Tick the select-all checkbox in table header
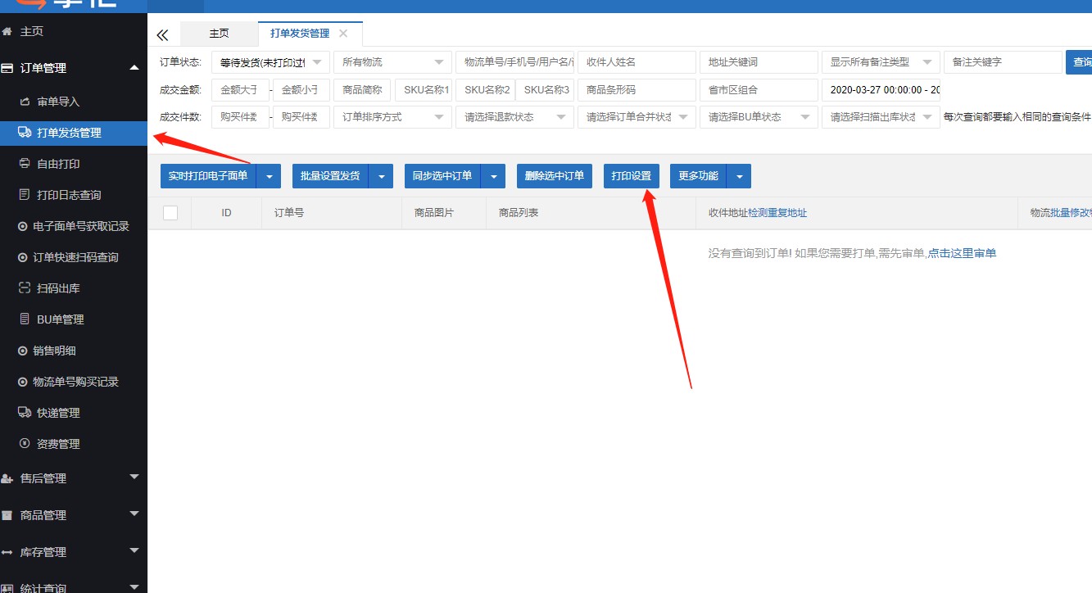This screenshot has height=593, width=1092. [x=170, y=213]
